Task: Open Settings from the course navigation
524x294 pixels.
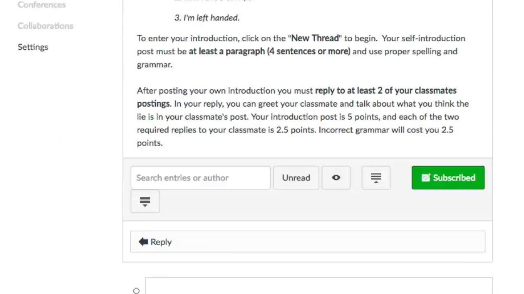Action: pyautogui.click(x=33, y=47)
